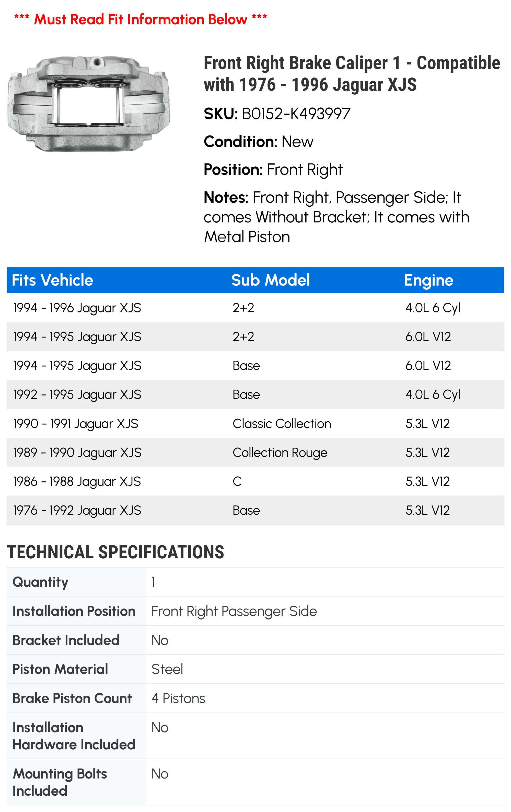This screenshot has height=812, width=511.
Task: Select the 1976 - 1992 Jaguar XJS row
Action: (255, 510)
